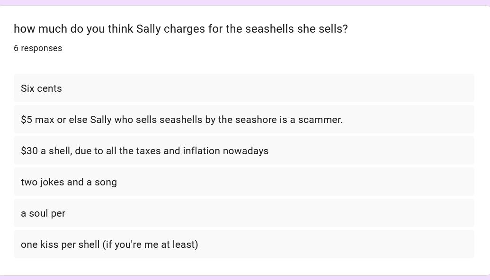Click the "6 responses" count label
The width and height of the screenshot is (490, 280).
[x=38, y=48]
